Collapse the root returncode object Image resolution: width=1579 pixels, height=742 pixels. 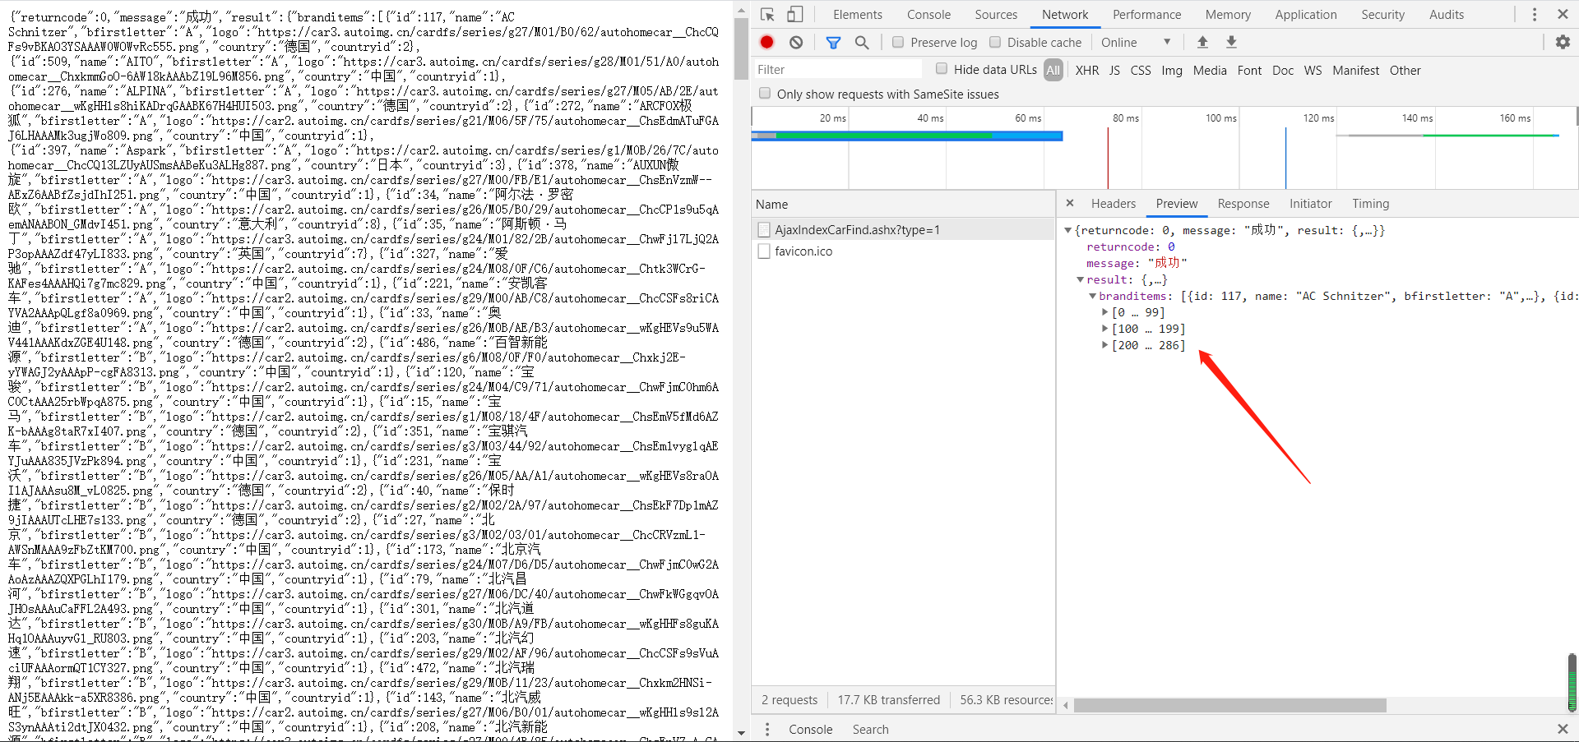pyautogui.click(x=1068, y=231)
